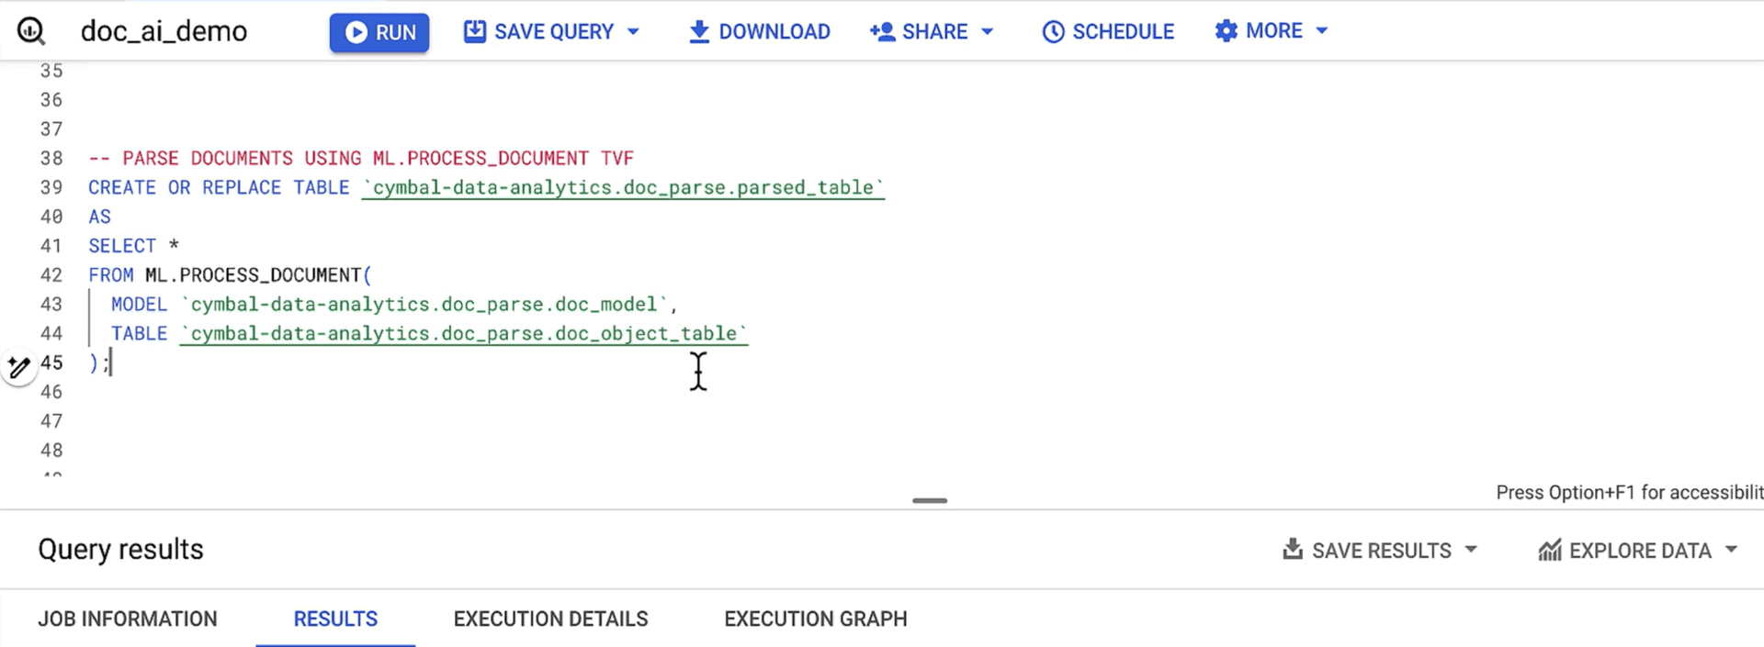The width and height of the screenshot is (1764, 647).
Task: Click the comment text on line 38
Action: tap(361, 158)
